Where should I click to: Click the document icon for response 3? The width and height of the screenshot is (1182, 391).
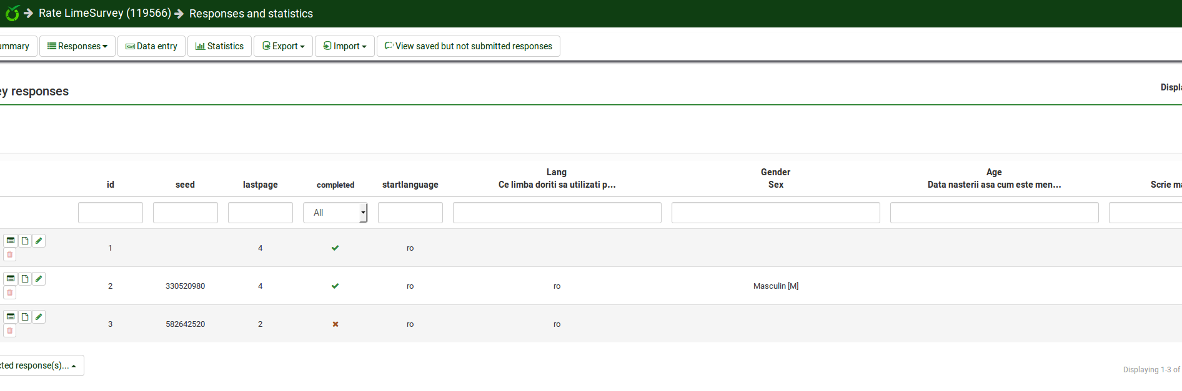pos(25,317)
